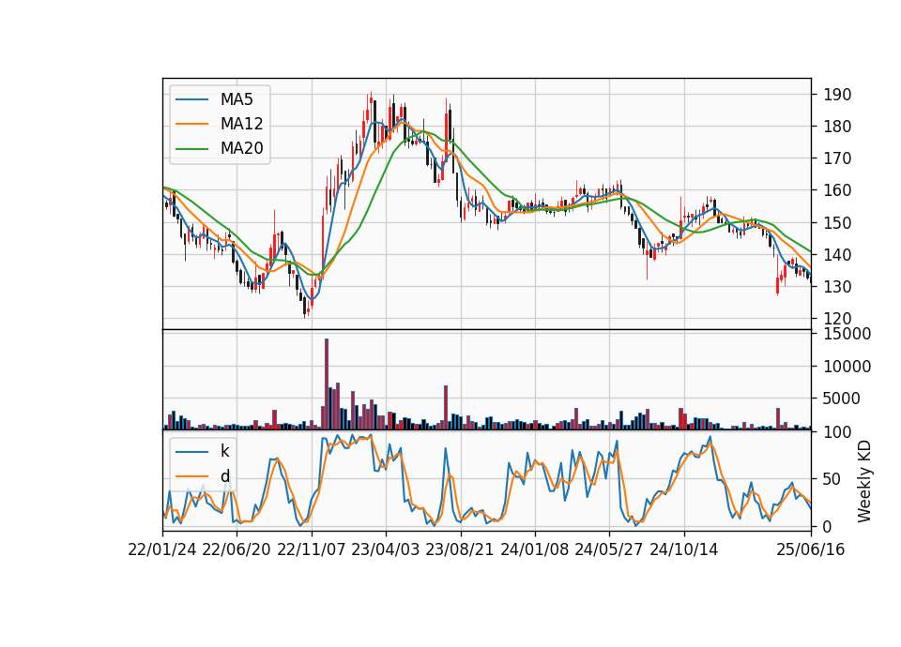Viewport: 901px width, 647px height.
Task: Click the d legend label
Action: (x=225, y=476)
